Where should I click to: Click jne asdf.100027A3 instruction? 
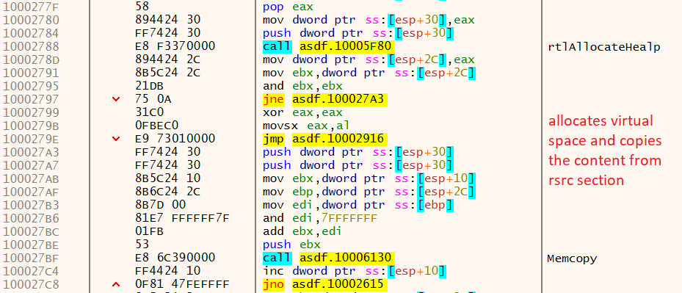click(x=325, y=99)
